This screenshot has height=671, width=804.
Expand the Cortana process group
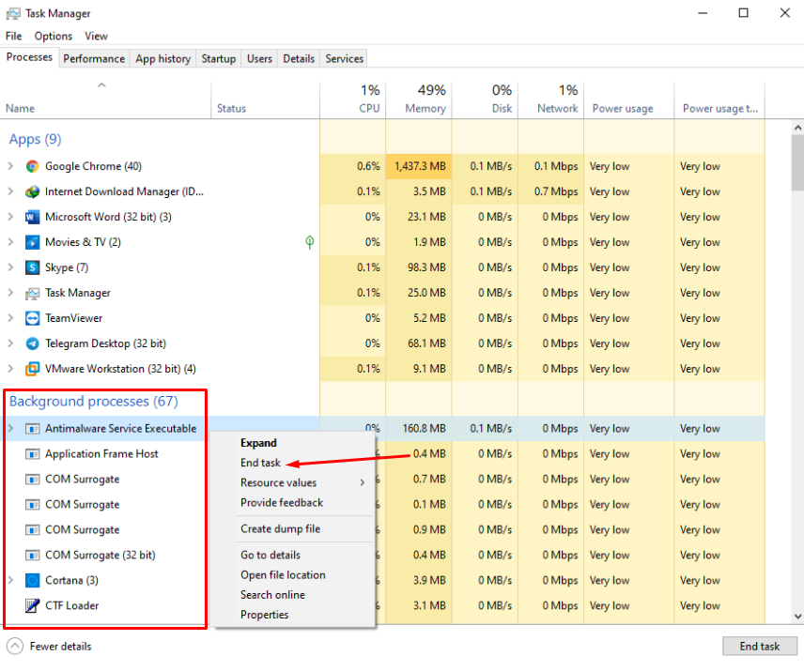point(10,580)
